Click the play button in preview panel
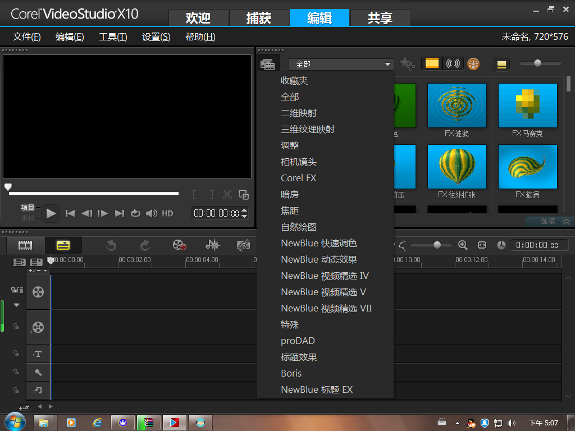This screenshot has height=431, width=575. (x=51, y=213)
